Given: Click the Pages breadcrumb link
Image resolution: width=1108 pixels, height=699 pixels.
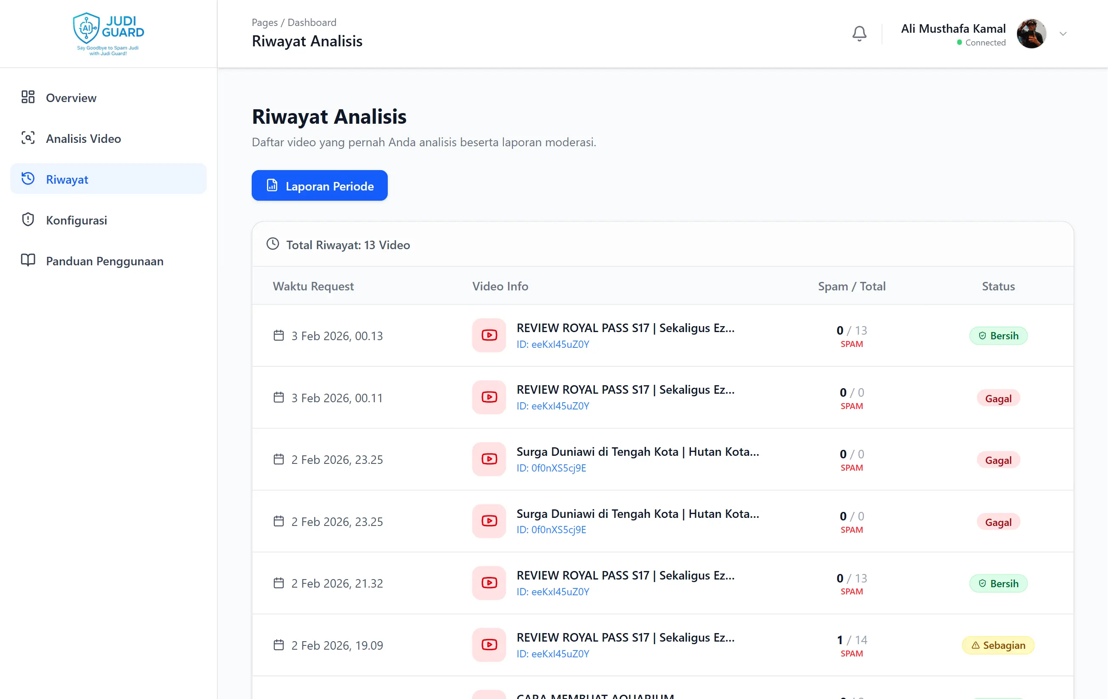Looking at the screenshot, I should click(x=264, y=23).
